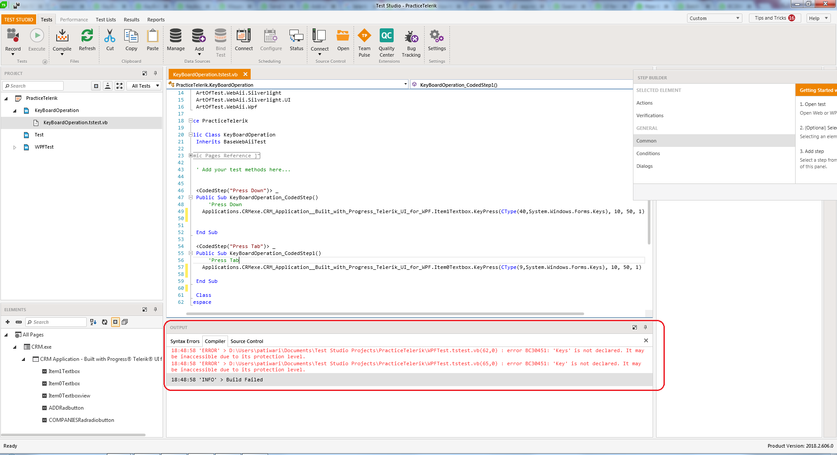The image size is (837, 455).
Task: Pin the Output panel
Action: 645,327
